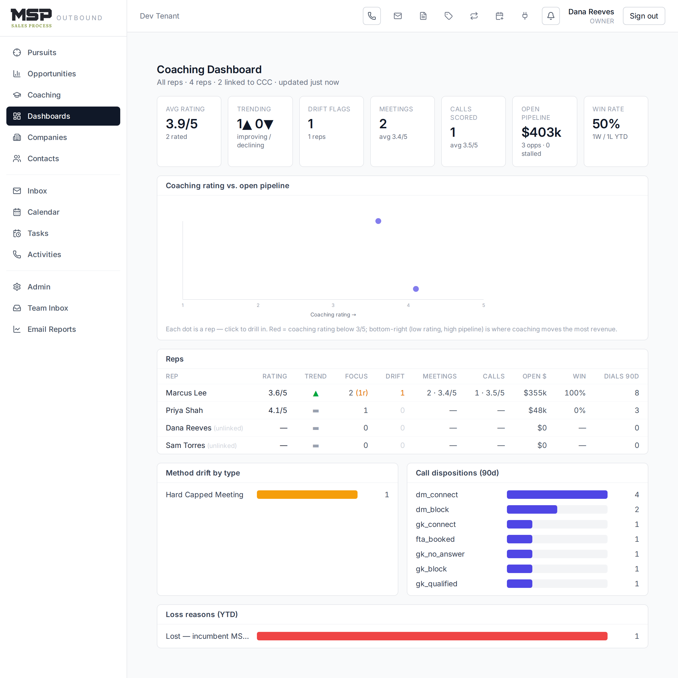678x678 pixels.
Task: Click the gk_qualified disposition row
Action: point(527,583)
